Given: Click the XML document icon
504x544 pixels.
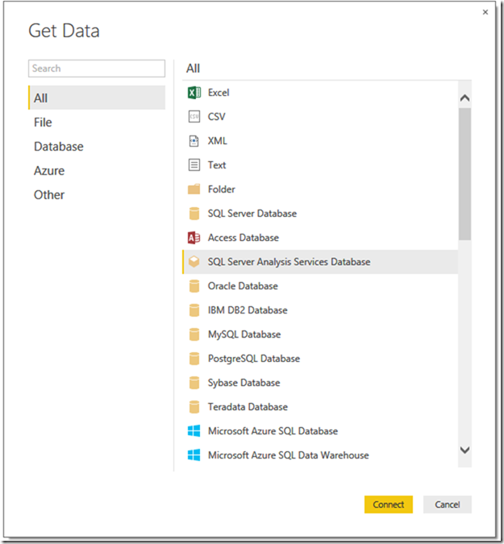Looking at the screenshot, I should point(194,141).
